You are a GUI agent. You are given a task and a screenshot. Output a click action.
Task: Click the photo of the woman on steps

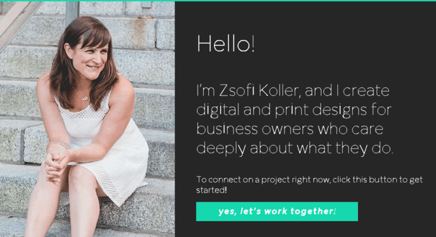(x=88, y=119)
